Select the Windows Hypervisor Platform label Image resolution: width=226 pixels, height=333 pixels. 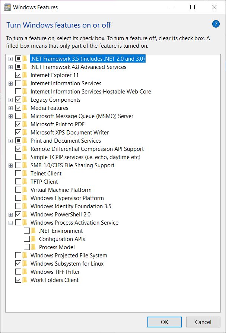click(67, 198)
